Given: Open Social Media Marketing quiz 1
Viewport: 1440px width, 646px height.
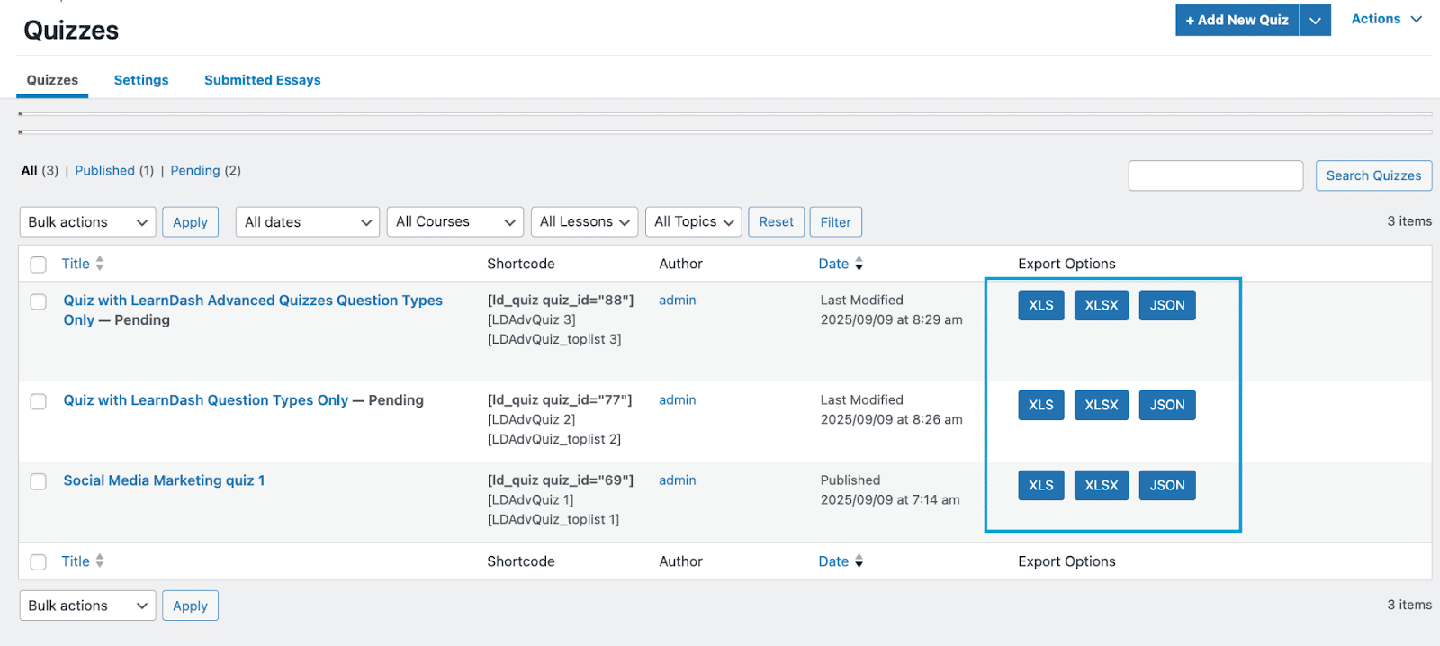Looking at the screenshot, I should coord(164,480).
